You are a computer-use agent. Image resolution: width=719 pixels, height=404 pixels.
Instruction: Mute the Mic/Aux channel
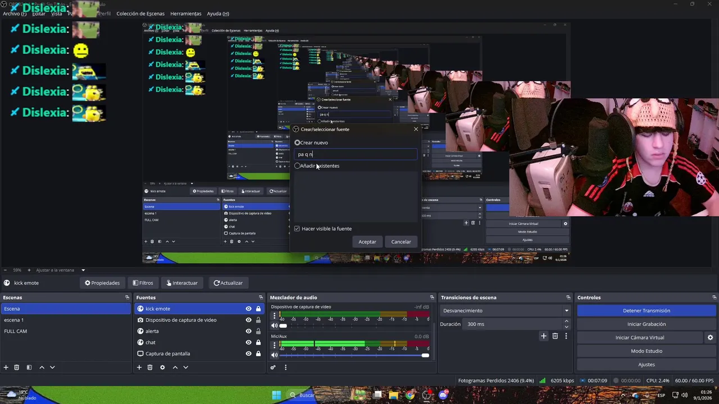tap(275, 355)
